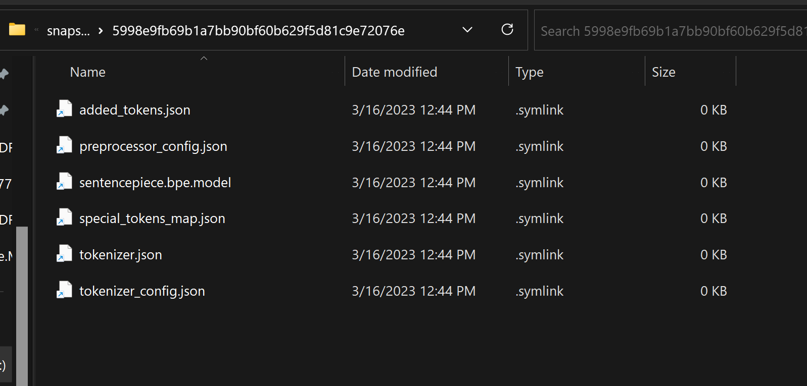807x386 pixels.
Task: Click the tokenizer_config.json file icon
Action: (64, 290)
